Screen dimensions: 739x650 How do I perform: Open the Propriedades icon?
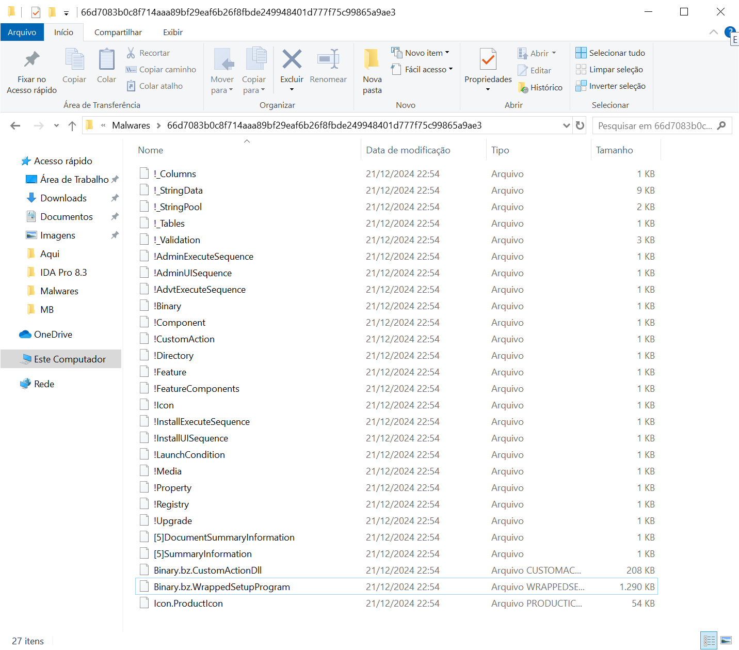pyautogui.click(x=488, y=60)
